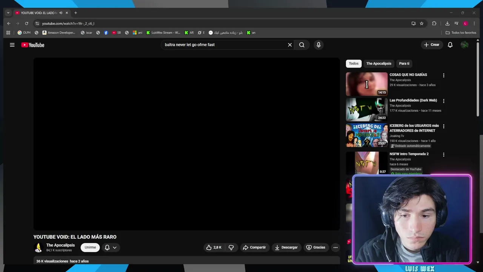The width and height of the screenshot is (483, 272).
Task: Open options menu for Las Profundidades video
Action: [443, 101]
